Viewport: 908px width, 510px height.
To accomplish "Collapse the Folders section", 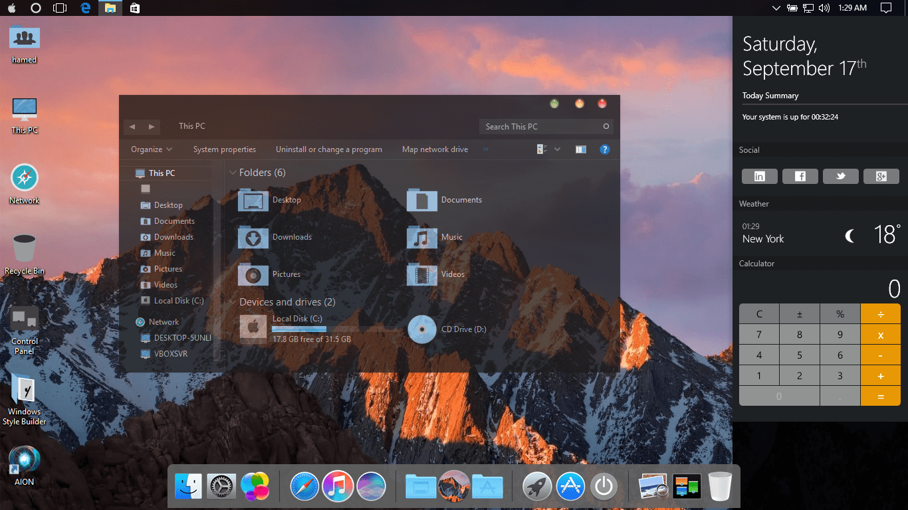I will (x=233, y=172).
